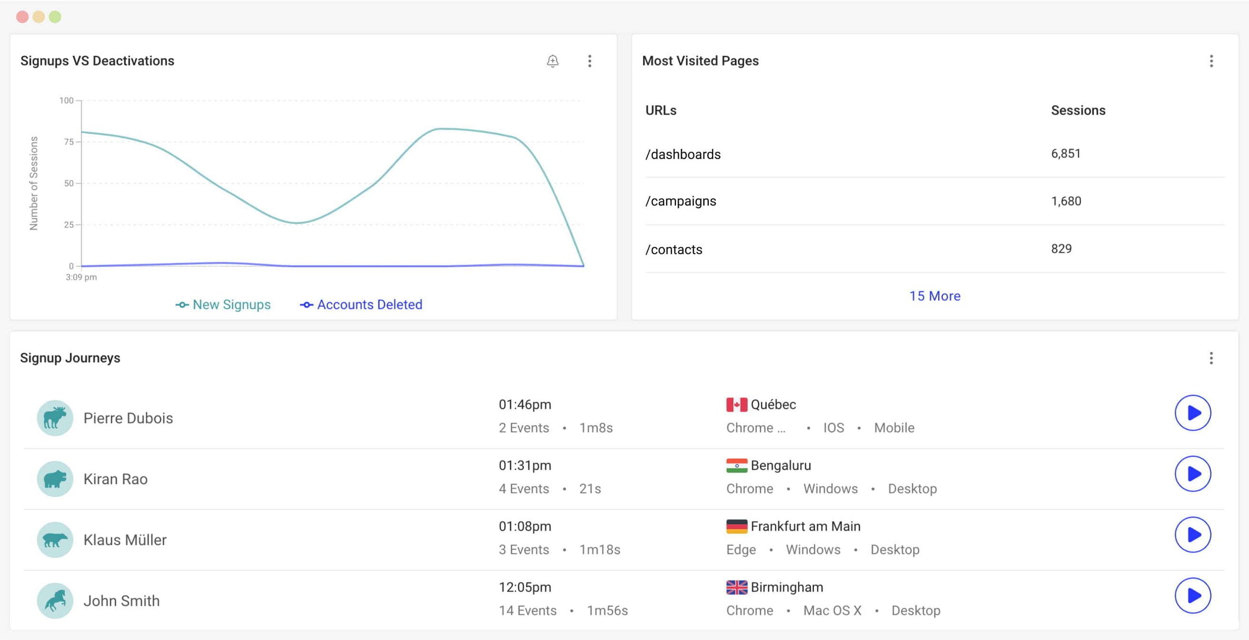Open the Most Visited Pages options menu
This screenshot has width=1249, height=640.
(x=1212, y=61)
